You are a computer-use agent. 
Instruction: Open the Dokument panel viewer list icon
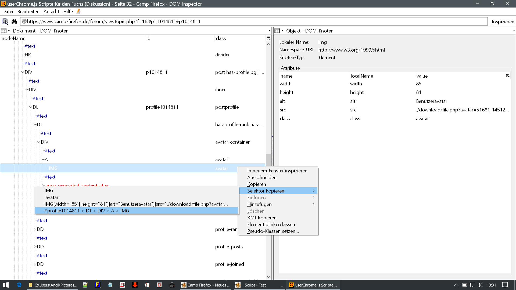(x=4, y=31)
